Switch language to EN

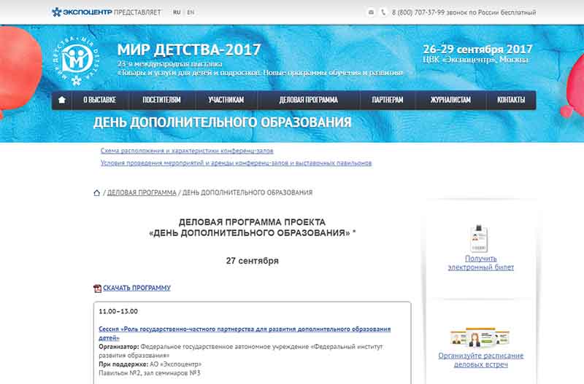(191, 12)
